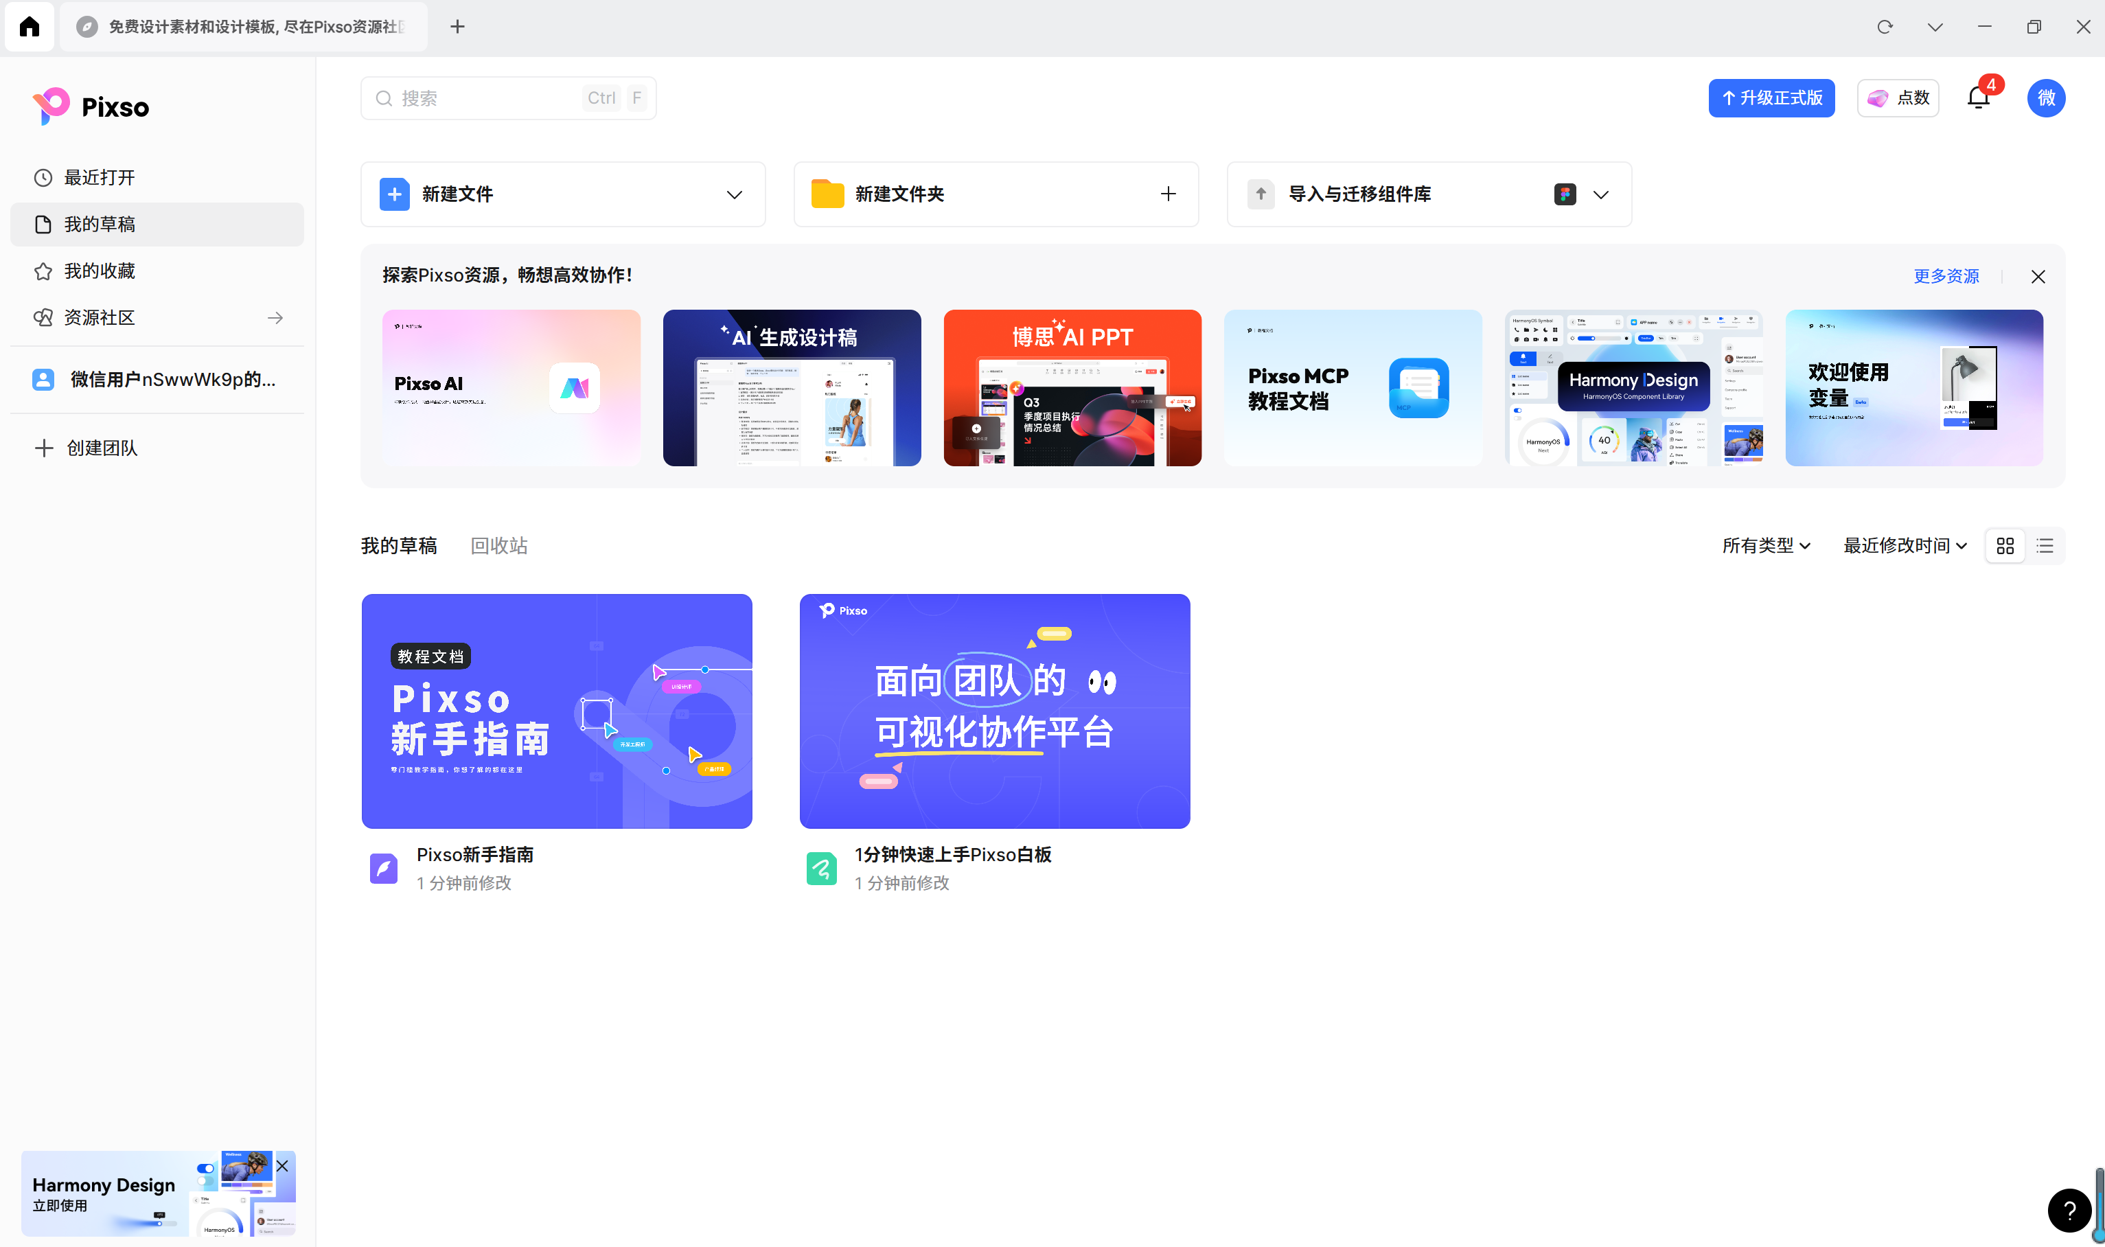Go to the home tab icon

[30, 27]
